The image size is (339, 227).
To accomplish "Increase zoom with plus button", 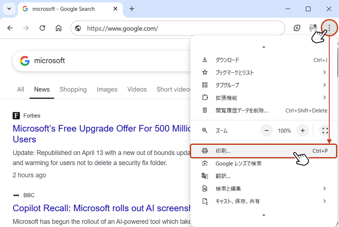I will tap(303, 130).
